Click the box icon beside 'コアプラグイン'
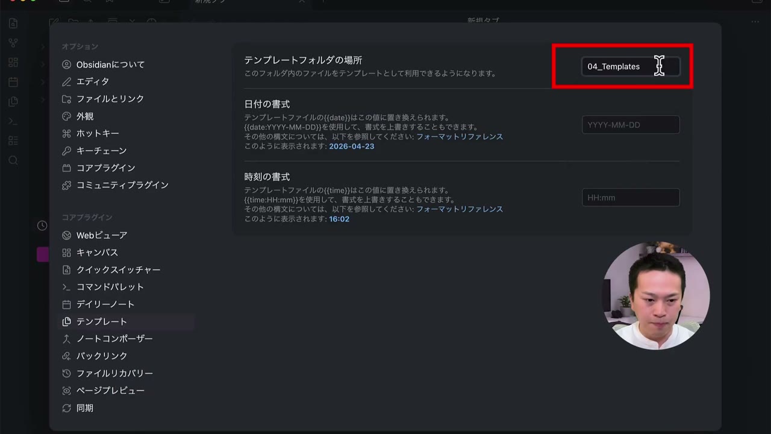The width and height of the screenshot is (771, 434). point(67,168)
